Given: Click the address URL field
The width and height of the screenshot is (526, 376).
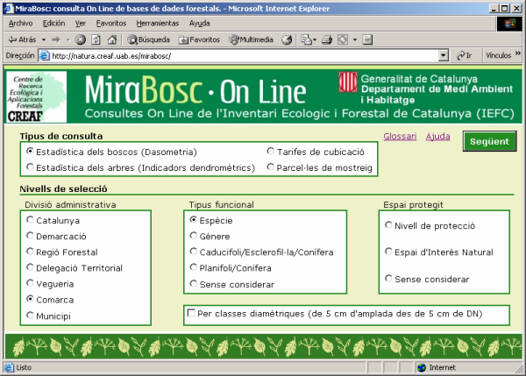Looking at the screenshot, I should click(x=244, y=56).
